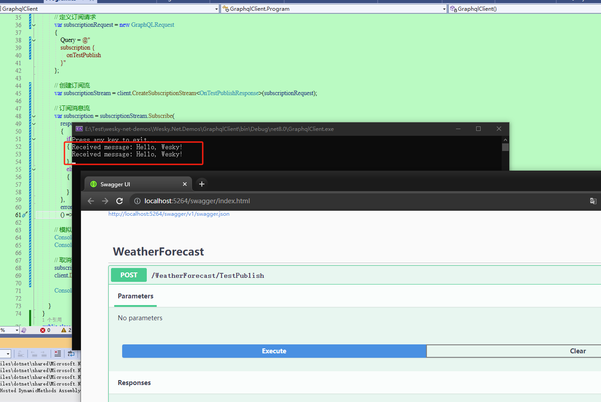Click OnTestPublishResponse in line 45
The width and height of the screenshot is (601, 402).
pos(229,93)
